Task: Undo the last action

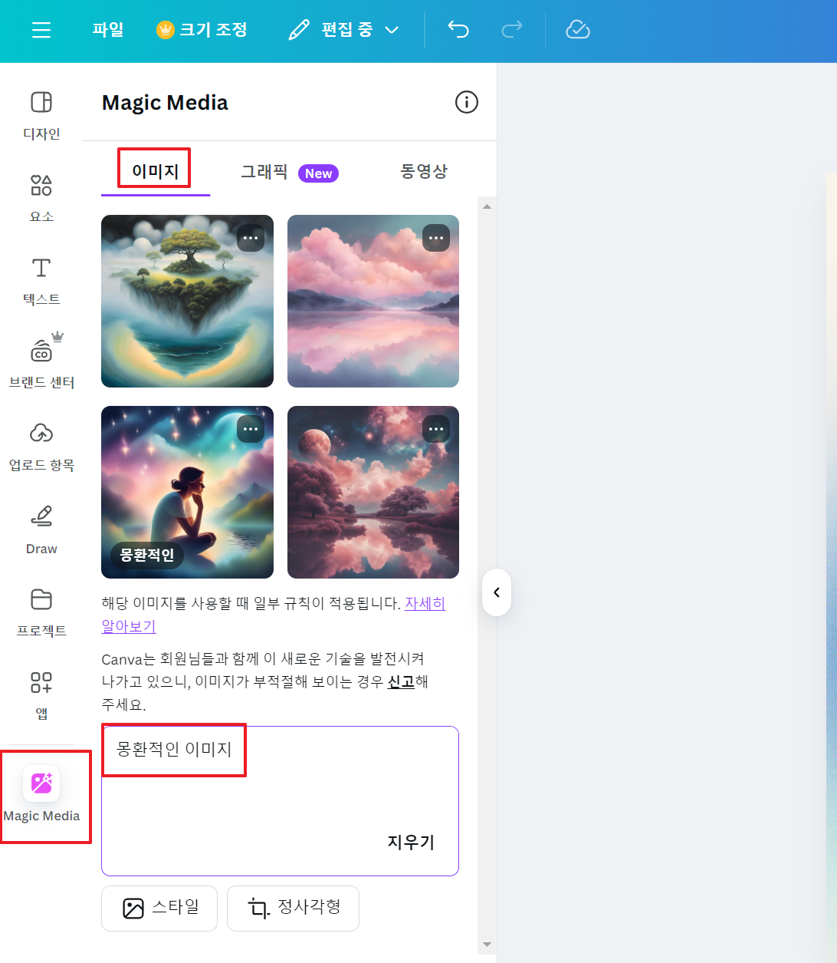Action: 458,30
